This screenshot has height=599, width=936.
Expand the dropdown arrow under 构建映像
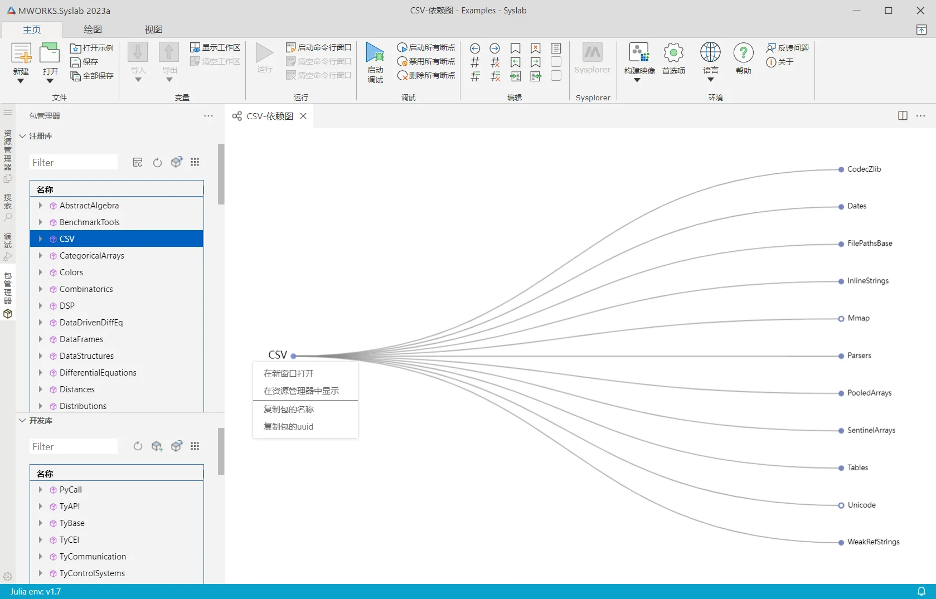click(x=637, y=80)
